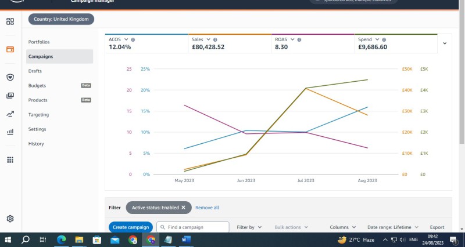Open Windows taskbar search
465x247 pixels.
coord(26,239)
